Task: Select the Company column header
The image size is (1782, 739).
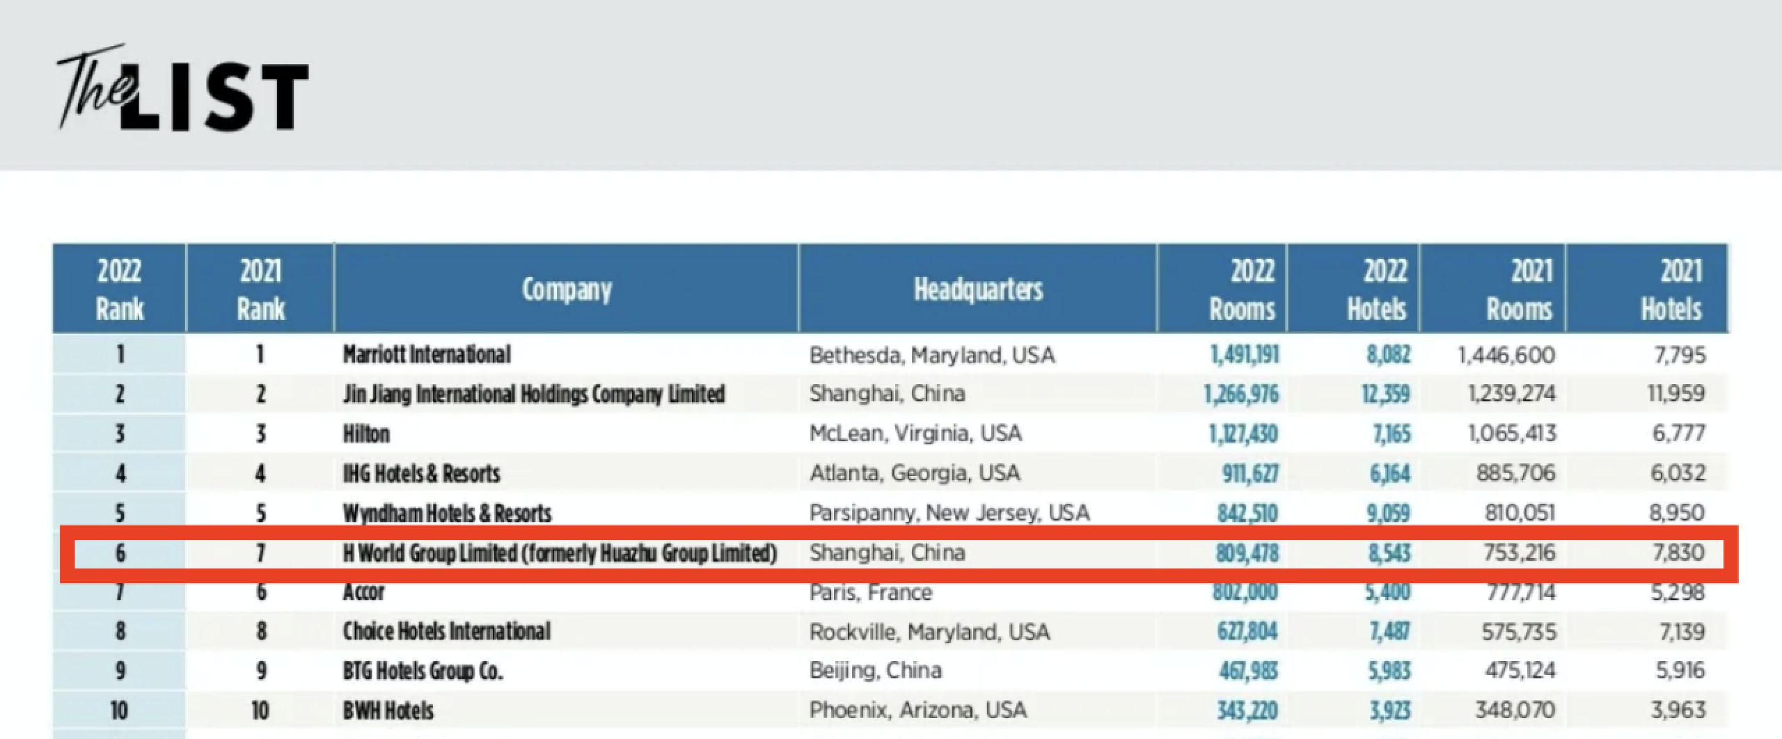Action: (566, 289)
